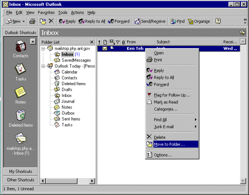Viewport: 249px width, 195px height.
Task: Click the Delete X toolbar icon
Action: click(x=51, y=21)
